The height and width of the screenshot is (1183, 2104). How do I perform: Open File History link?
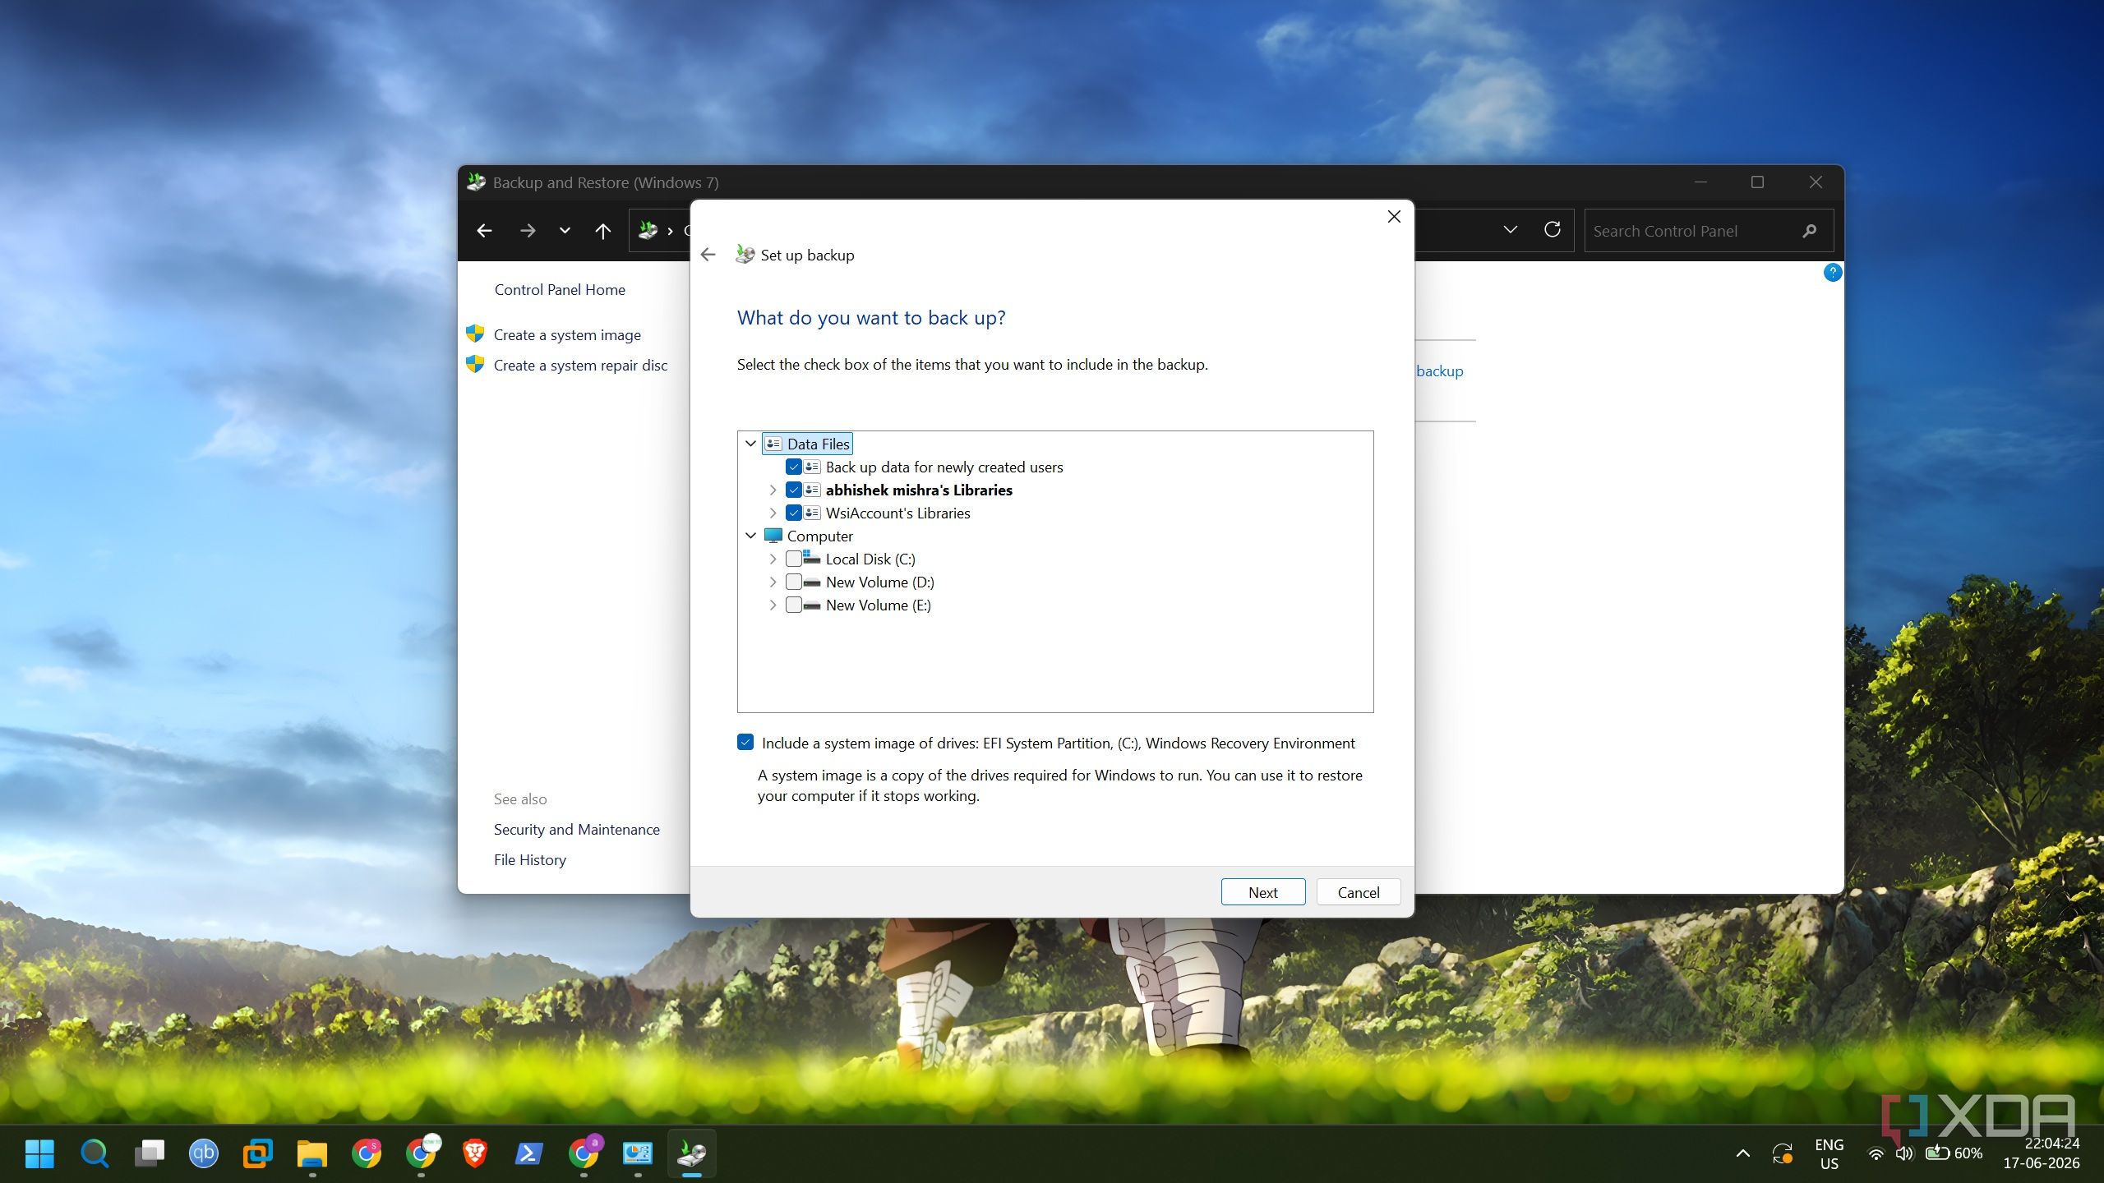tap(530, 860)
